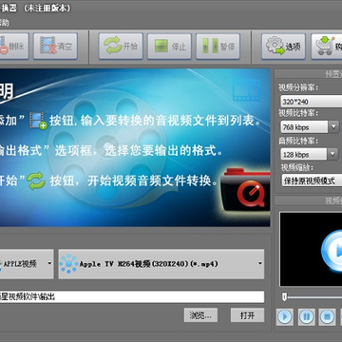Image resolution: width=342 pixels, height=342 pixels.
Task: Click the 浏览... browse button
Action: point(200,315)
